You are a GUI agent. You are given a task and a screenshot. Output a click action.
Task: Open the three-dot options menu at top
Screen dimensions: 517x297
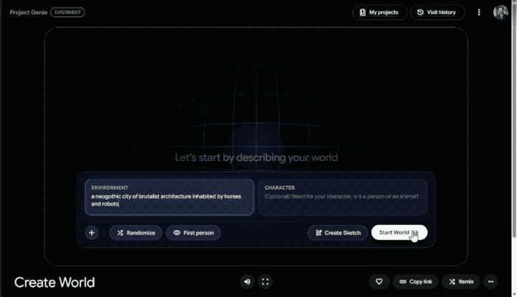(479, 12)
